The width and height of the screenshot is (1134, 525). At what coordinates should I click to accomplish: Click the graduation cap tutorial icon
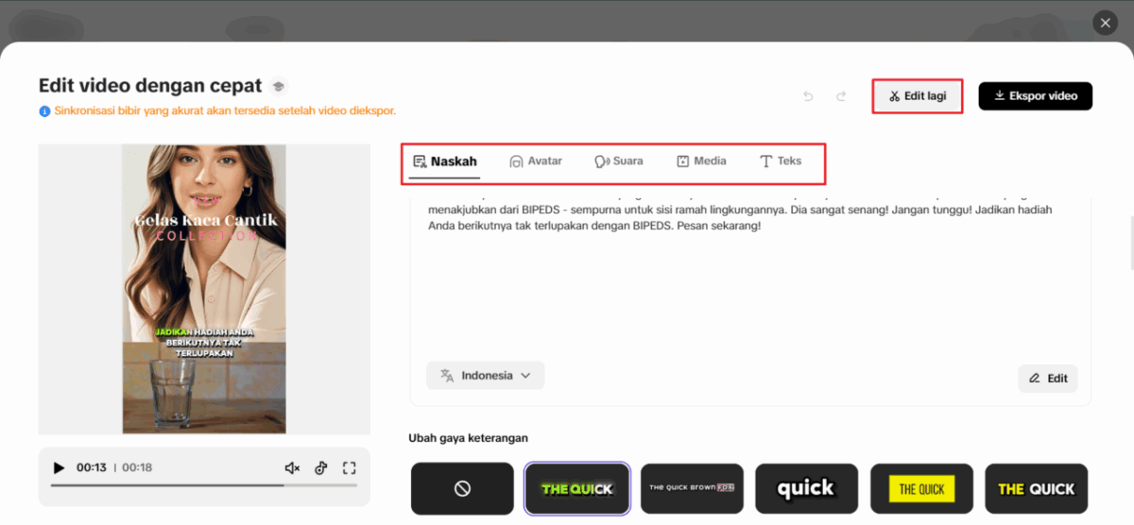278,86
